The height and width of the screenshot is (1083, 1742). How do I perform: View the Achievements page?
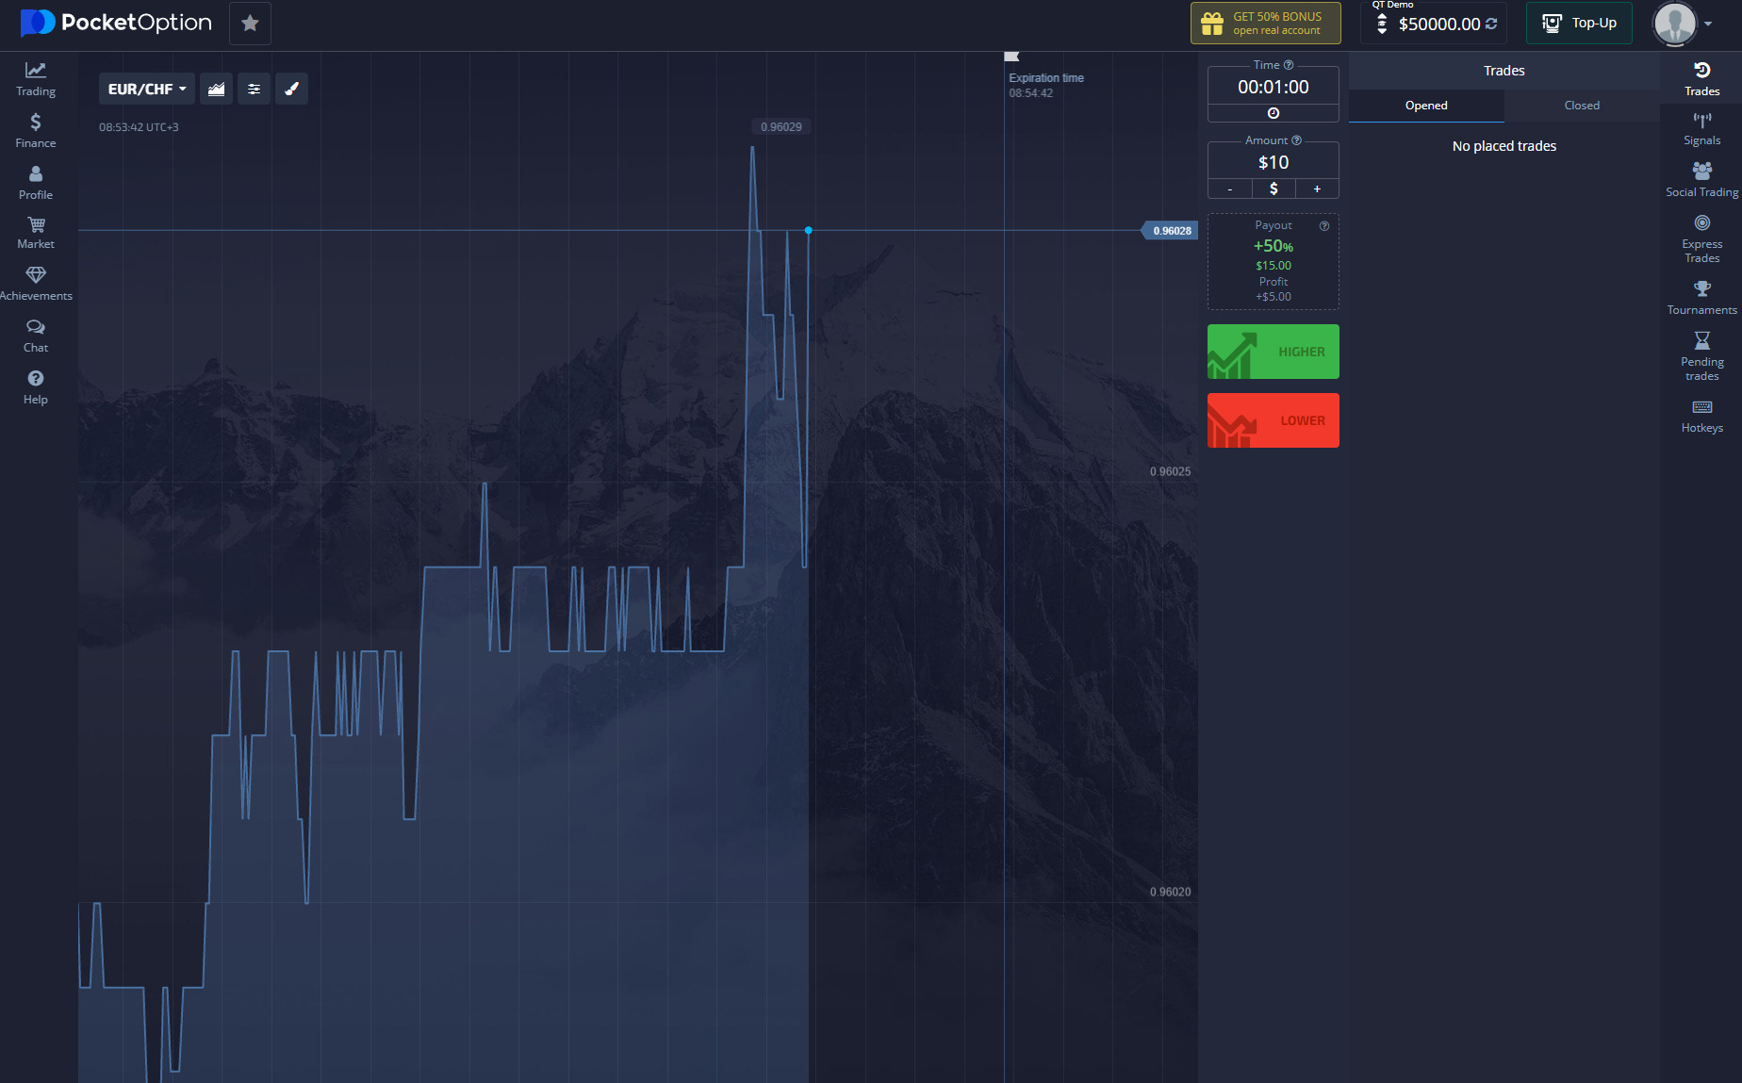36,284
